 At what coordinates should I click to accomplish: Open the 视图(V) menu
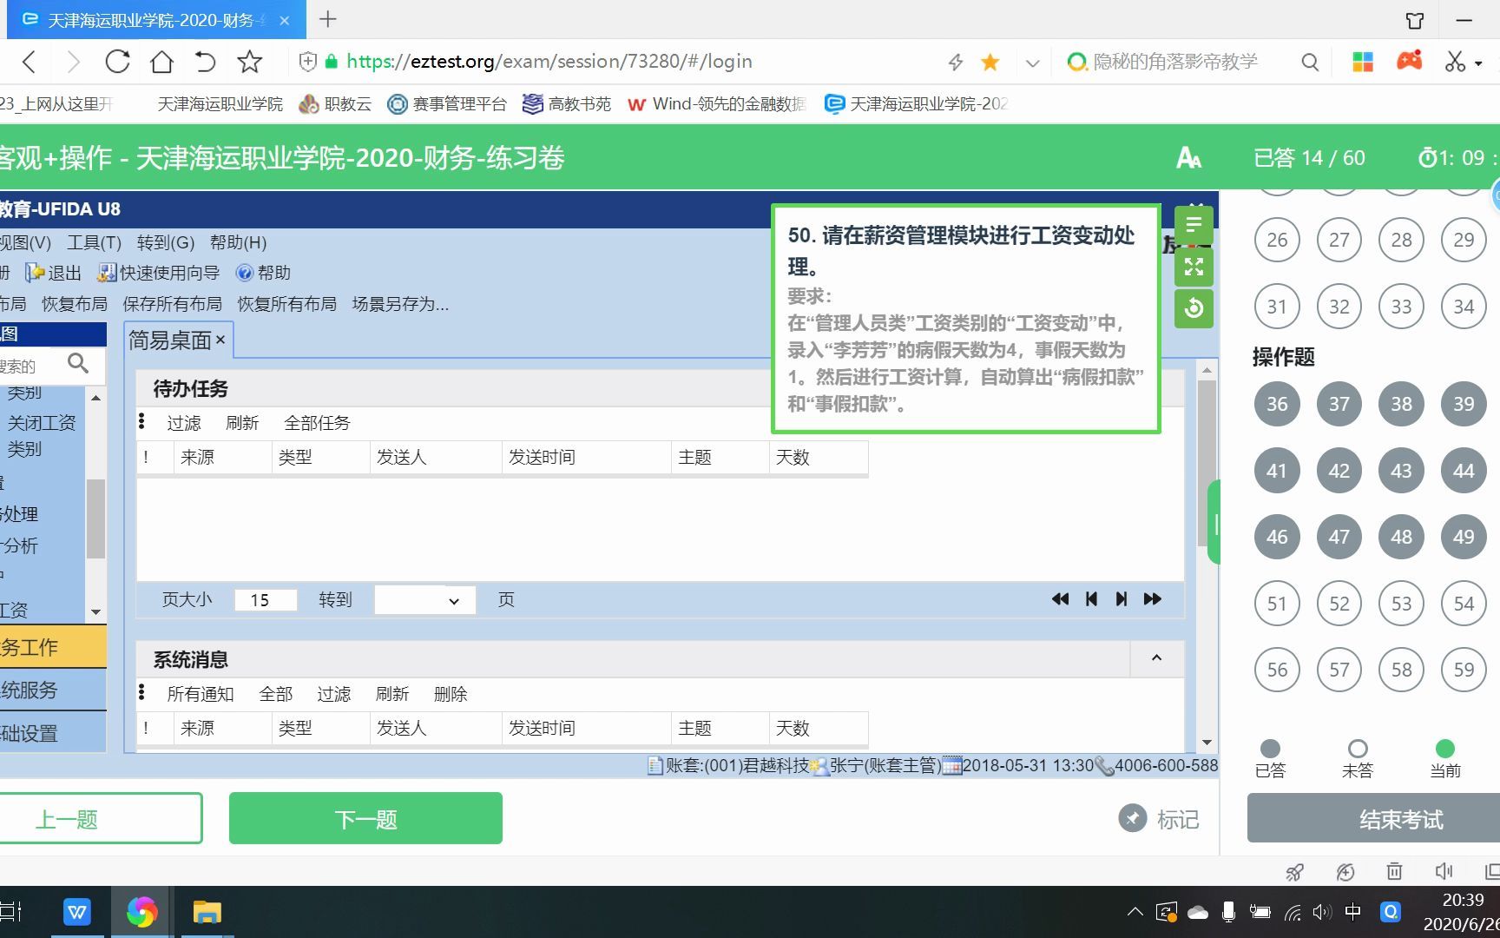pos(25,242)
